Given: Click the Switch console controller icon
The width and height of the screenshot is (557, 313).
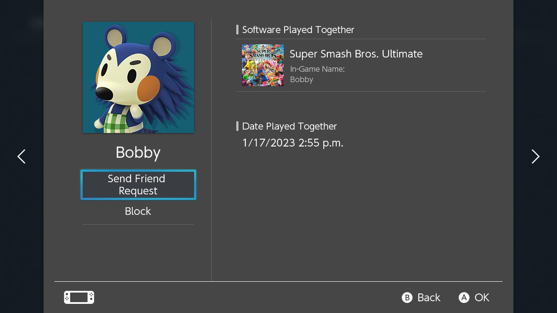Looking at the screenshot, I should tap(79, 297).
